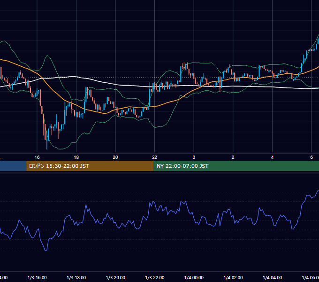Image resolution: width=319 pixels, height=282 pixels.
Task: Click the 1/4 04:00 label on lower axis
Action: [x=273, y=277]
